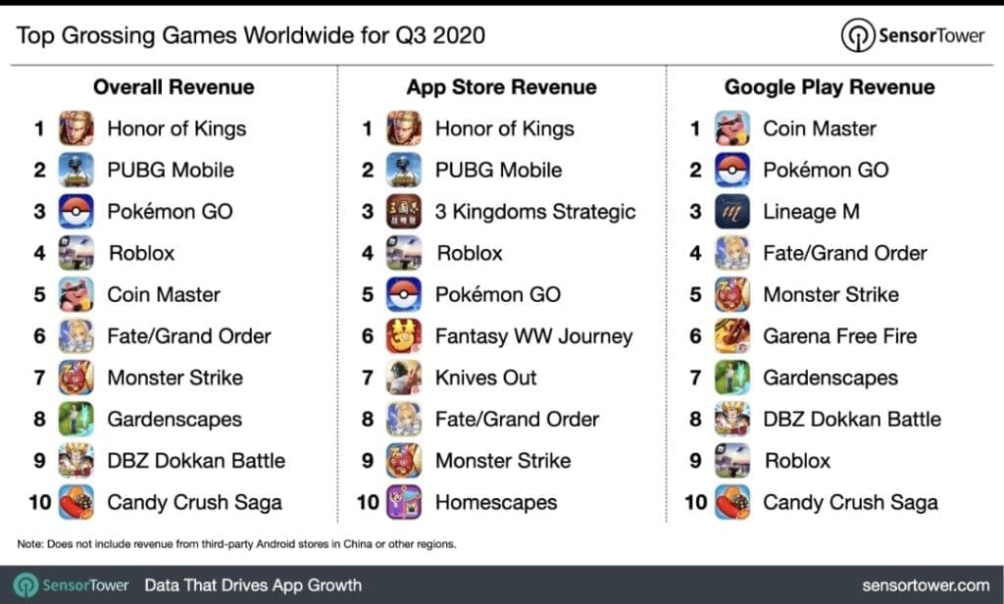Image resolution: width=1004 pixels, height=604 pixels.
Task: Click the Top Grossing Games Worldwide title
Action: pos(250,36)
